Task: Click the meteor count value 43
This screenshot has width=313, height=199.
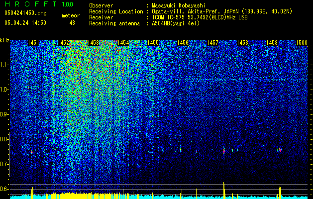Action: 72,23
